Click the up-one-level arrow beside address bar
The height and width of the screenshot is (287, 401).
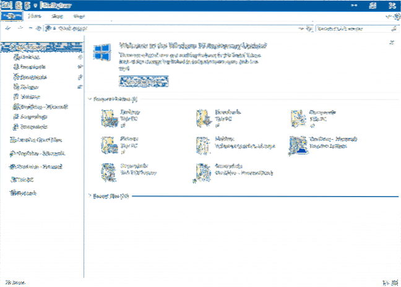[x=37, y=28]
